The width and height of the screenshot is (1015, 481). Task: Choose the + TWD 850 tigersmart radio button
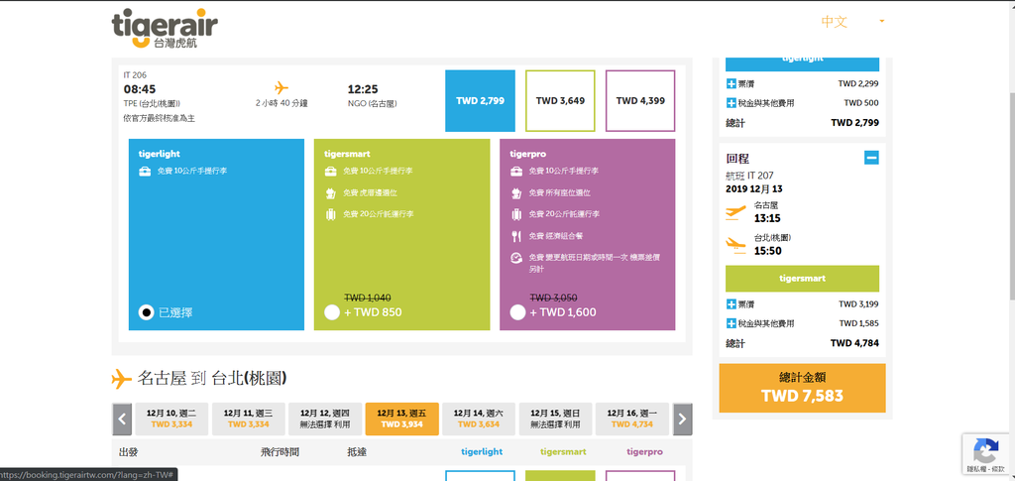(x=331, y=312)
